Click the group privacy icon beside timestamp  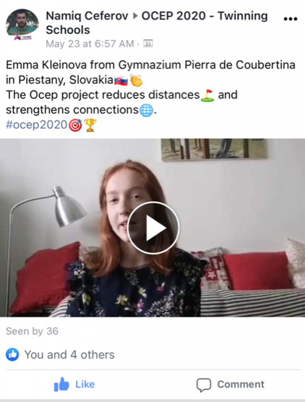coord(148,43)
